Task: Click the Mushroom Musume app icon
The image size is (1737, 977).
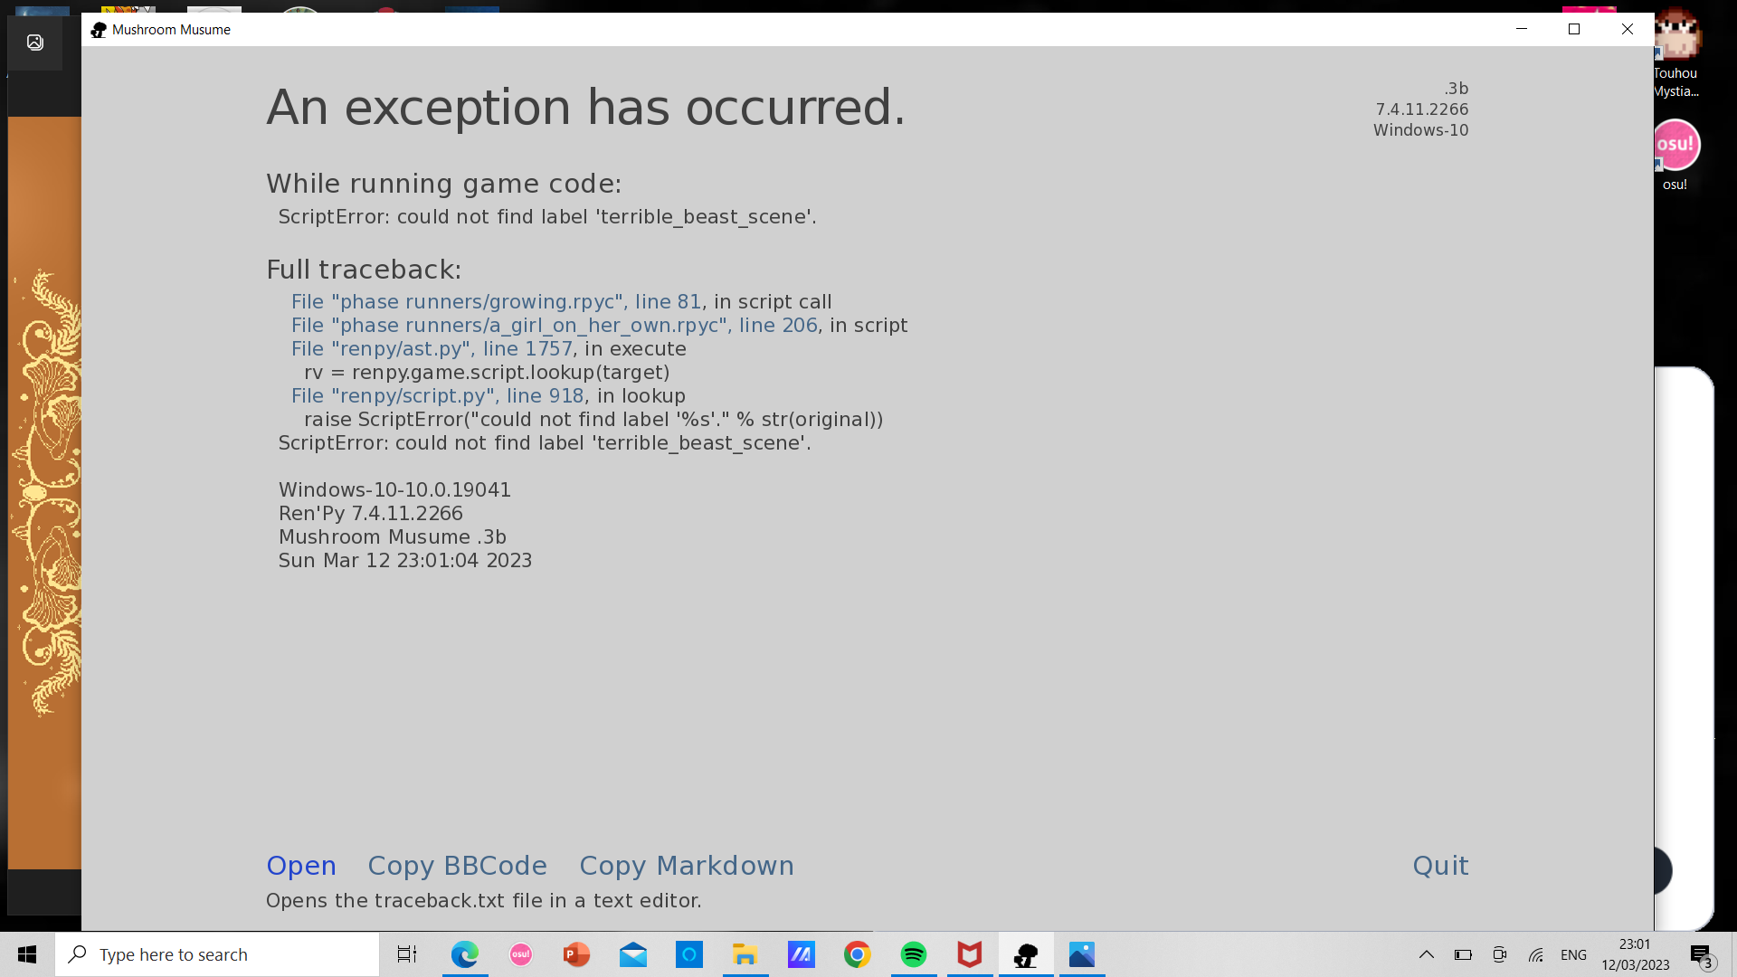Action: 98,29
